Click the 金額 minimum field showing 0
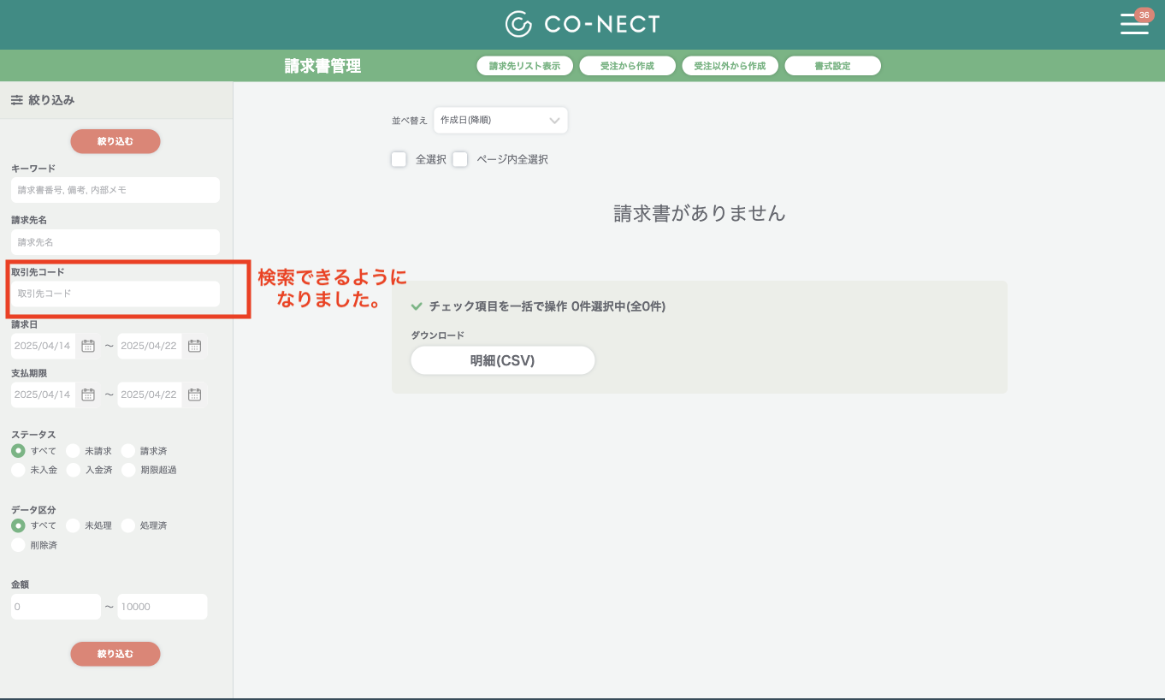 click(56, 607)
